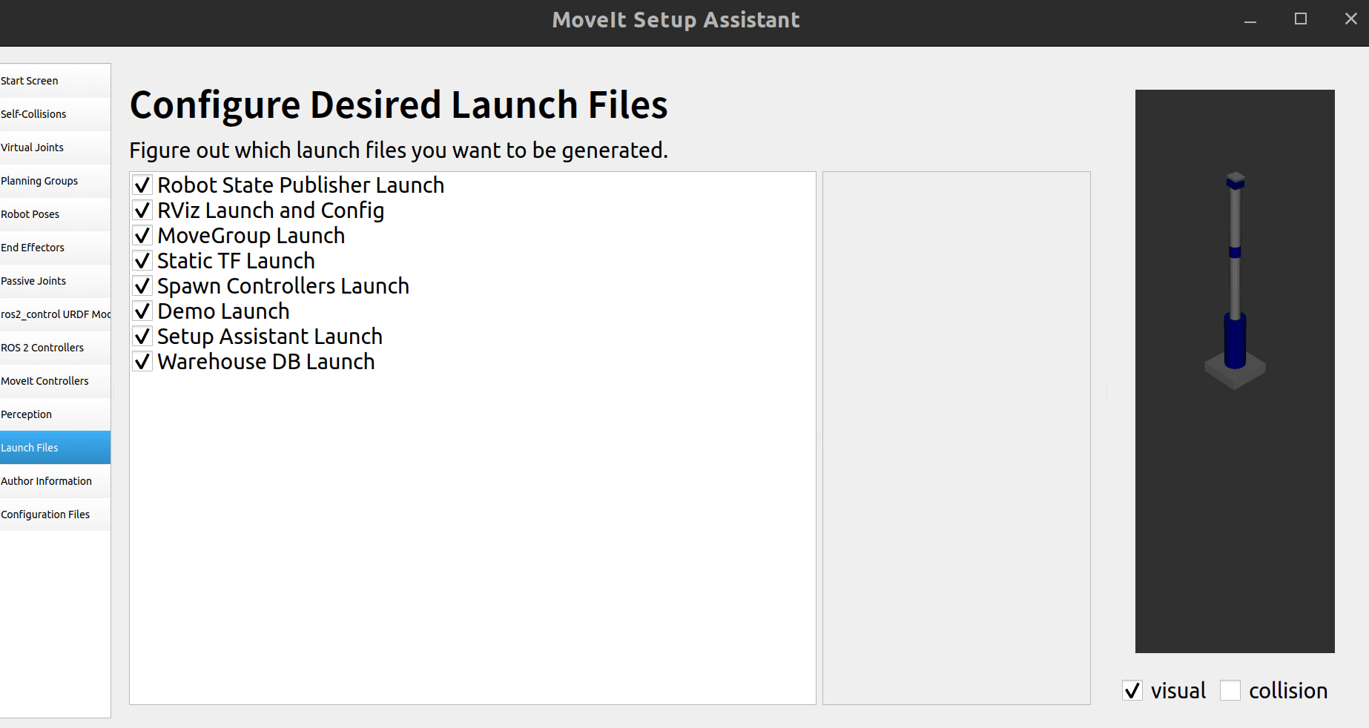Uncheck Static TF Launch
Screen dimensions: 1369x728
click(x=142, y=261)
